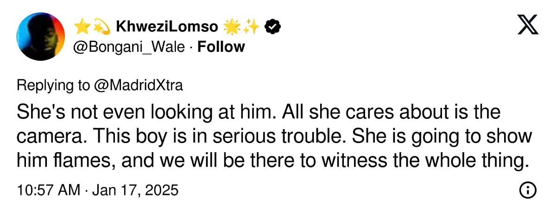The width and height of the screenshot is (556, 218).
Task: Click the gold star emoji before the name
Action: pos(81,27)
